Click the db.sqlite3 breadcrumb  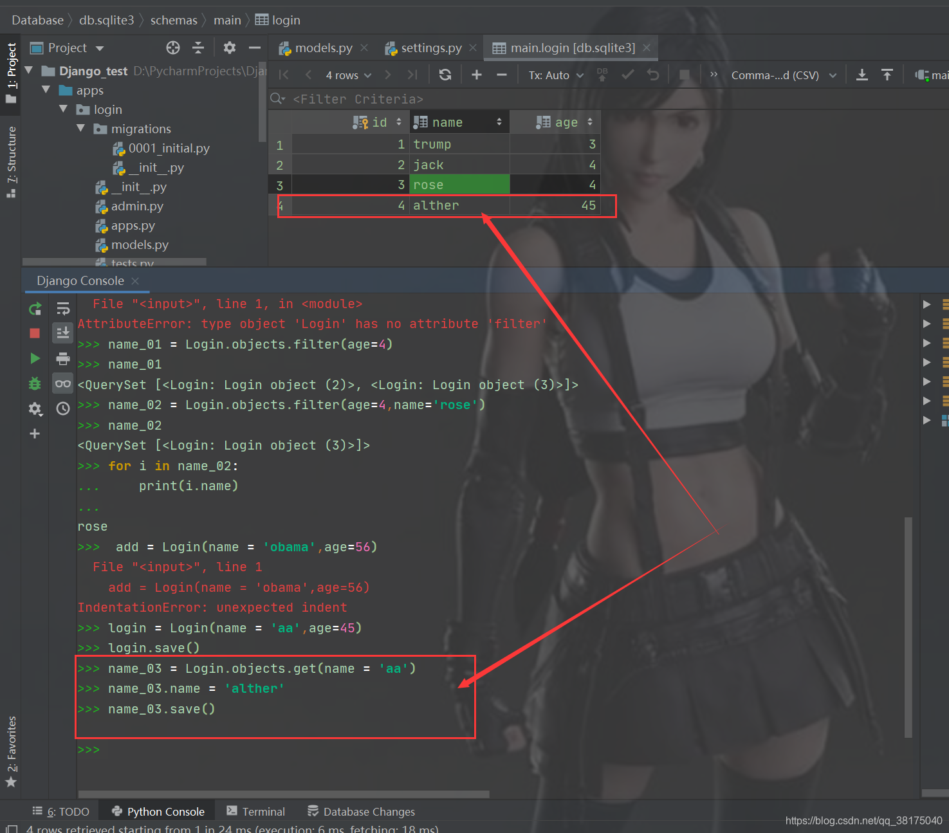(107, 20)
